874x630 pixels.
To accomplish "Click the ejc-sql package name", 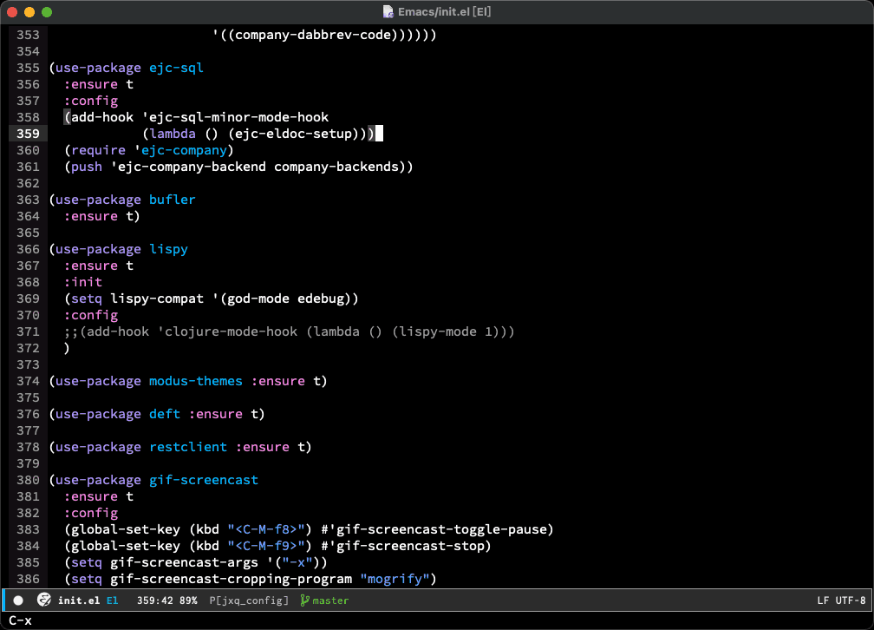I will tap(176, 68).
